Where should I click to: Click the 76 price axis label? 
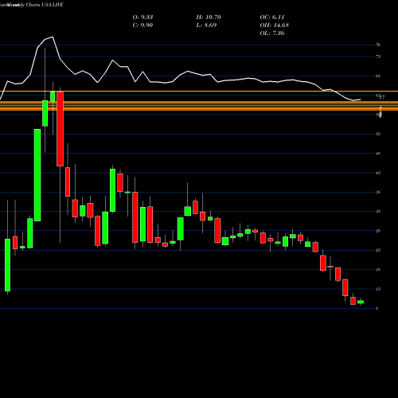click(x=378, y=45)
